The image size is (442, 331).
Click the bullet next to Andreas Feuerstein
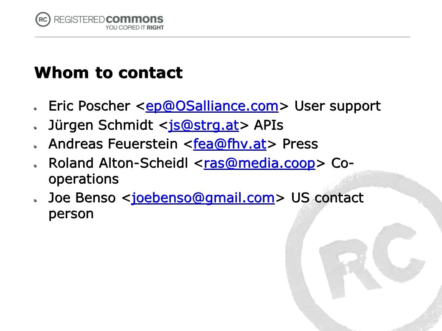[35, 147]
